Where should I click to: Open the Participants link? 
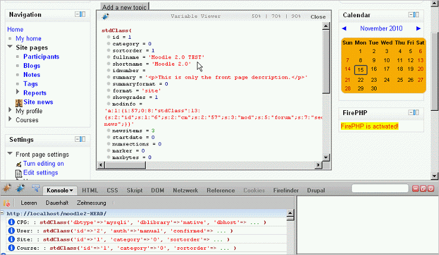(x=42, y=57)
